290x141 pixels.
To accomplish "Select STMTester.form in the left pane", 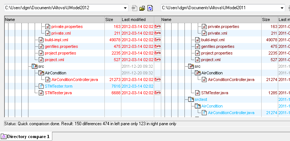I will pyautogui.click(x=58, y=87).
